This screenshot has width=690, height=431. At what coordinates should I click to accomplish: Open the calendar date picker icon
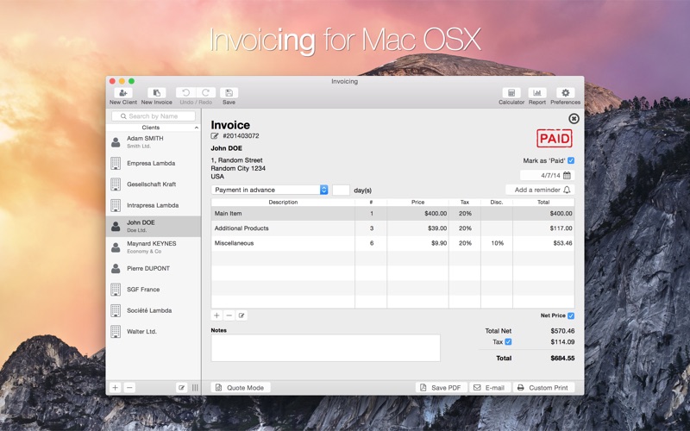pos(567,176)
